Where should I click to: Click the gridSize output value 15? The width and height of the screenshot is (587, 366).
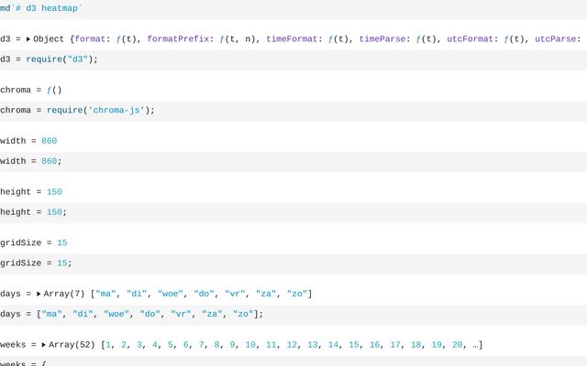coord(61,243)
